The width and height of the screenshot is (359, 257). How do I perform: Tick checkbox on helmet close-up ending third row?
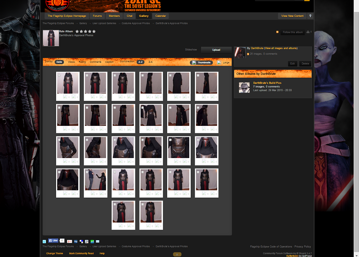coord(198,140)
